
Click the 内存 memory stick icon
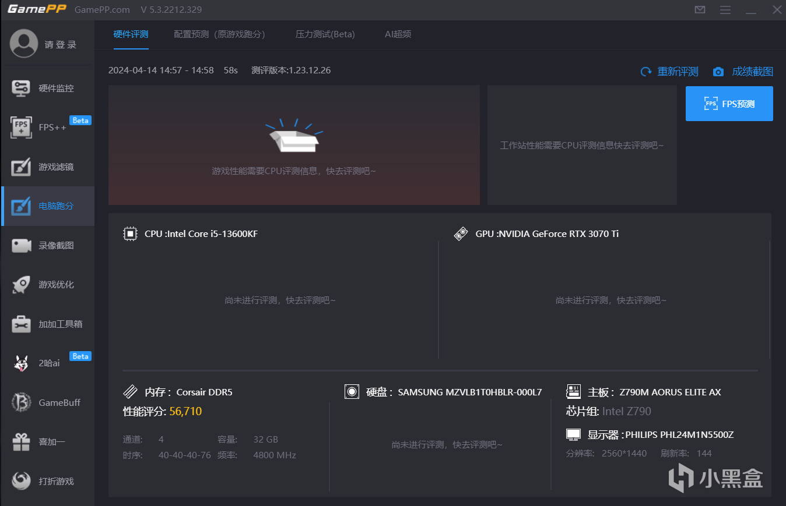[130, 392]
